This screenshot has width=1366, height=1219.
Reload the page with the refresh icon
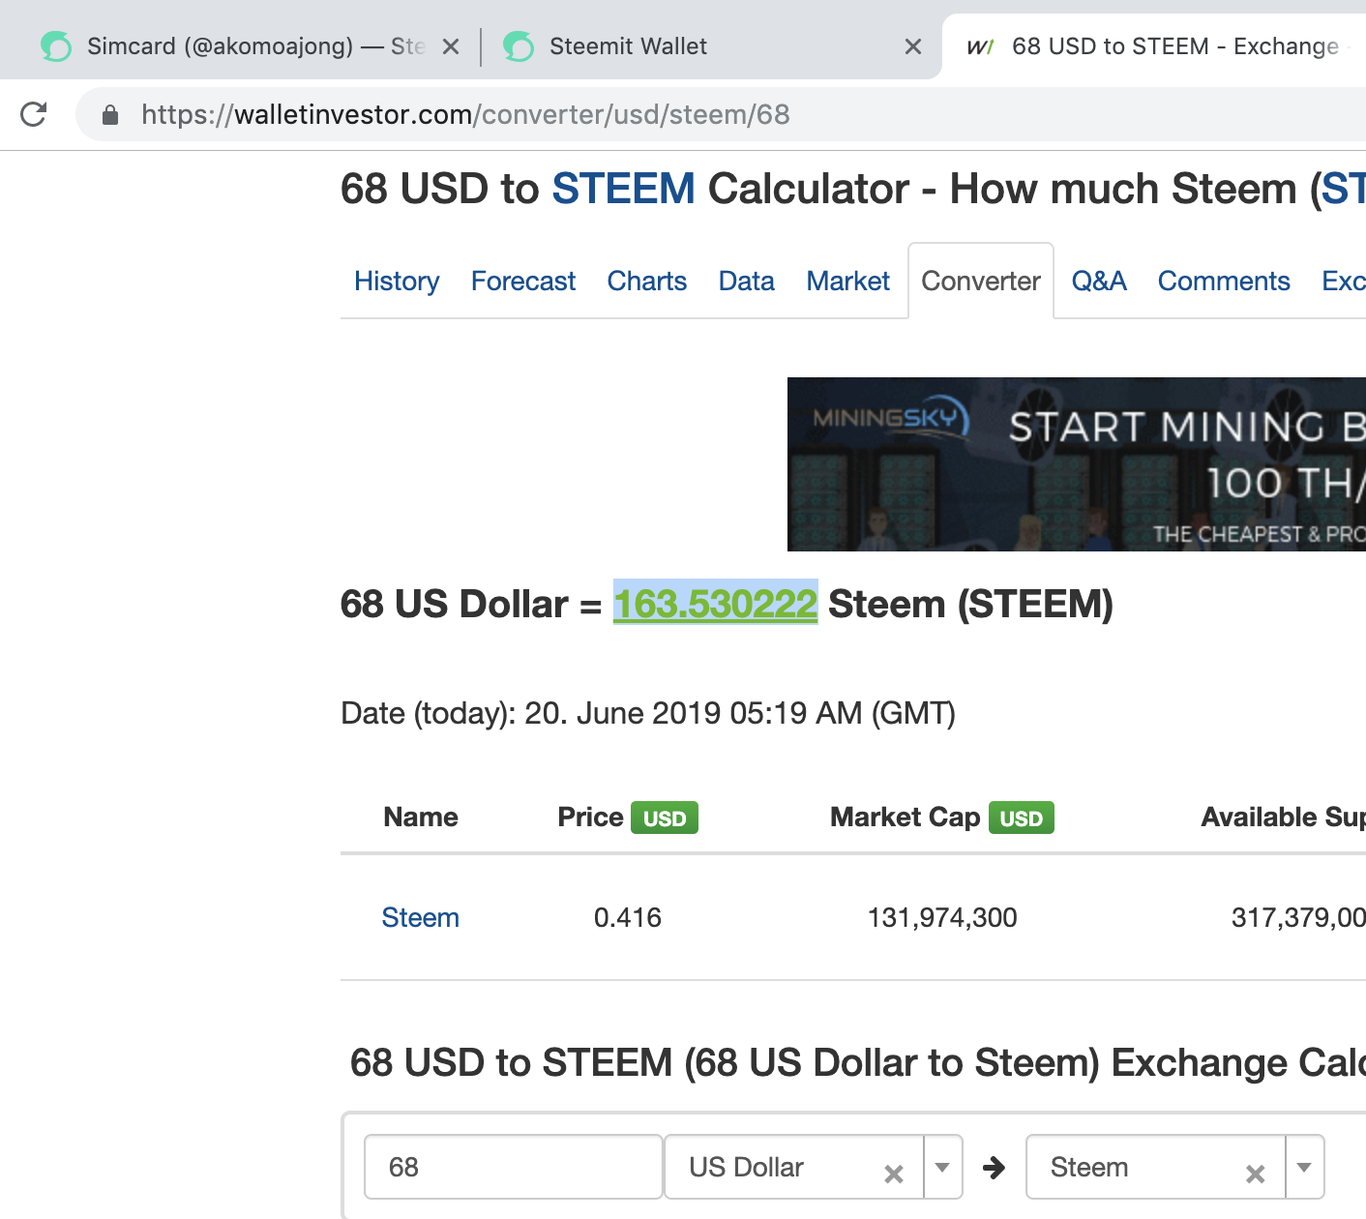[x=34, y=114]
